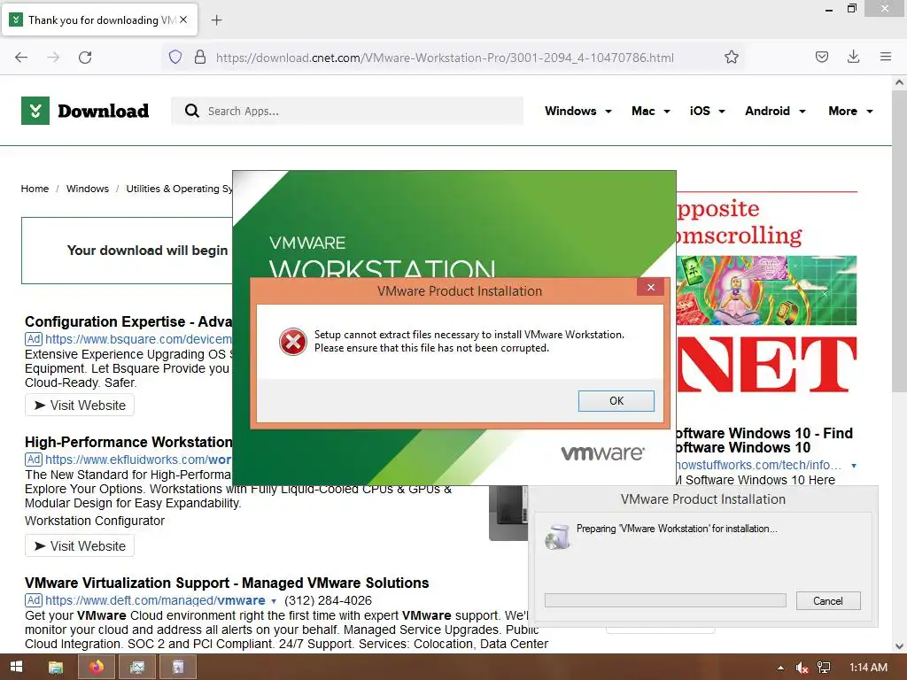Go back to the previous browser page
The height and width of the screenshot is (680, 907).
pyautogui.click(x=21, y=58)
